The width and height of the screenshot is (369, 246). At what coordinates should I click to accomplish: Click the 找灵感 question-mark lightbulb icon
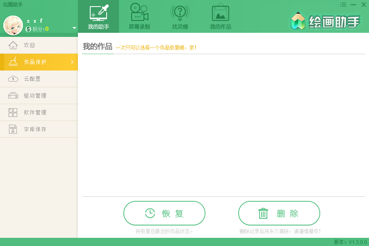tap(180, 13)
